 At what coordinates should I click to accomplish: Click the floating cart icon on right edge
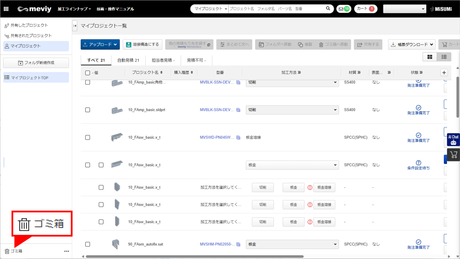[454, 155]
